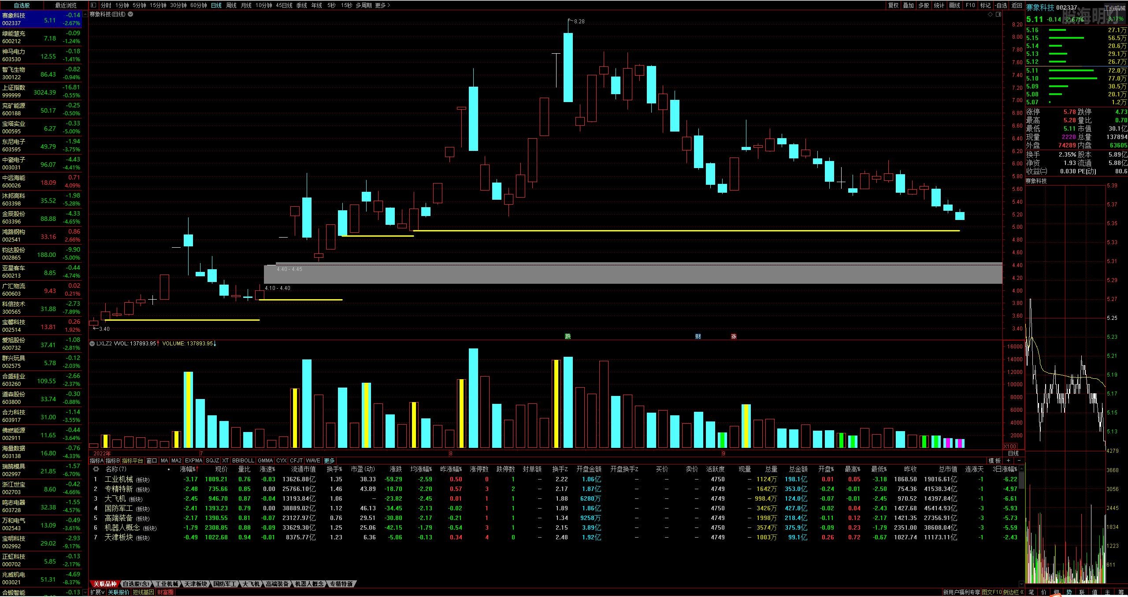Image resolution: width=1128 pixels, height=597 pixels.
Task: Click 工业机械 sector link in quote header
Action: (1115, 8)
